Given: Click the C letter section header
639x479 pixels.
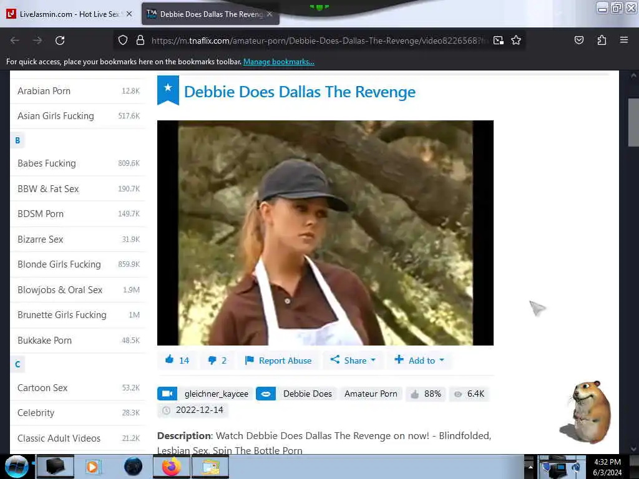Looking at the screenshot, I should click(17, 364).
